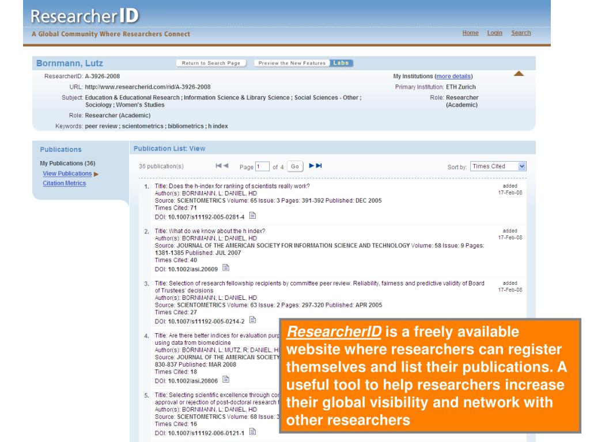
Task: Click DOI 10.1007/s11192-006-0121-1 text
Action: click(x=206, y=433)
